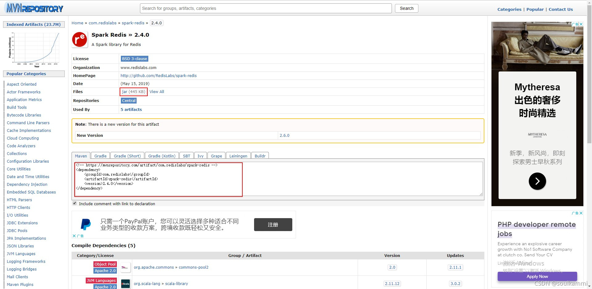Viewport: 592px width, 289px height.
Task: Close the PHP developer jobs ad
Action: point(581,213)
